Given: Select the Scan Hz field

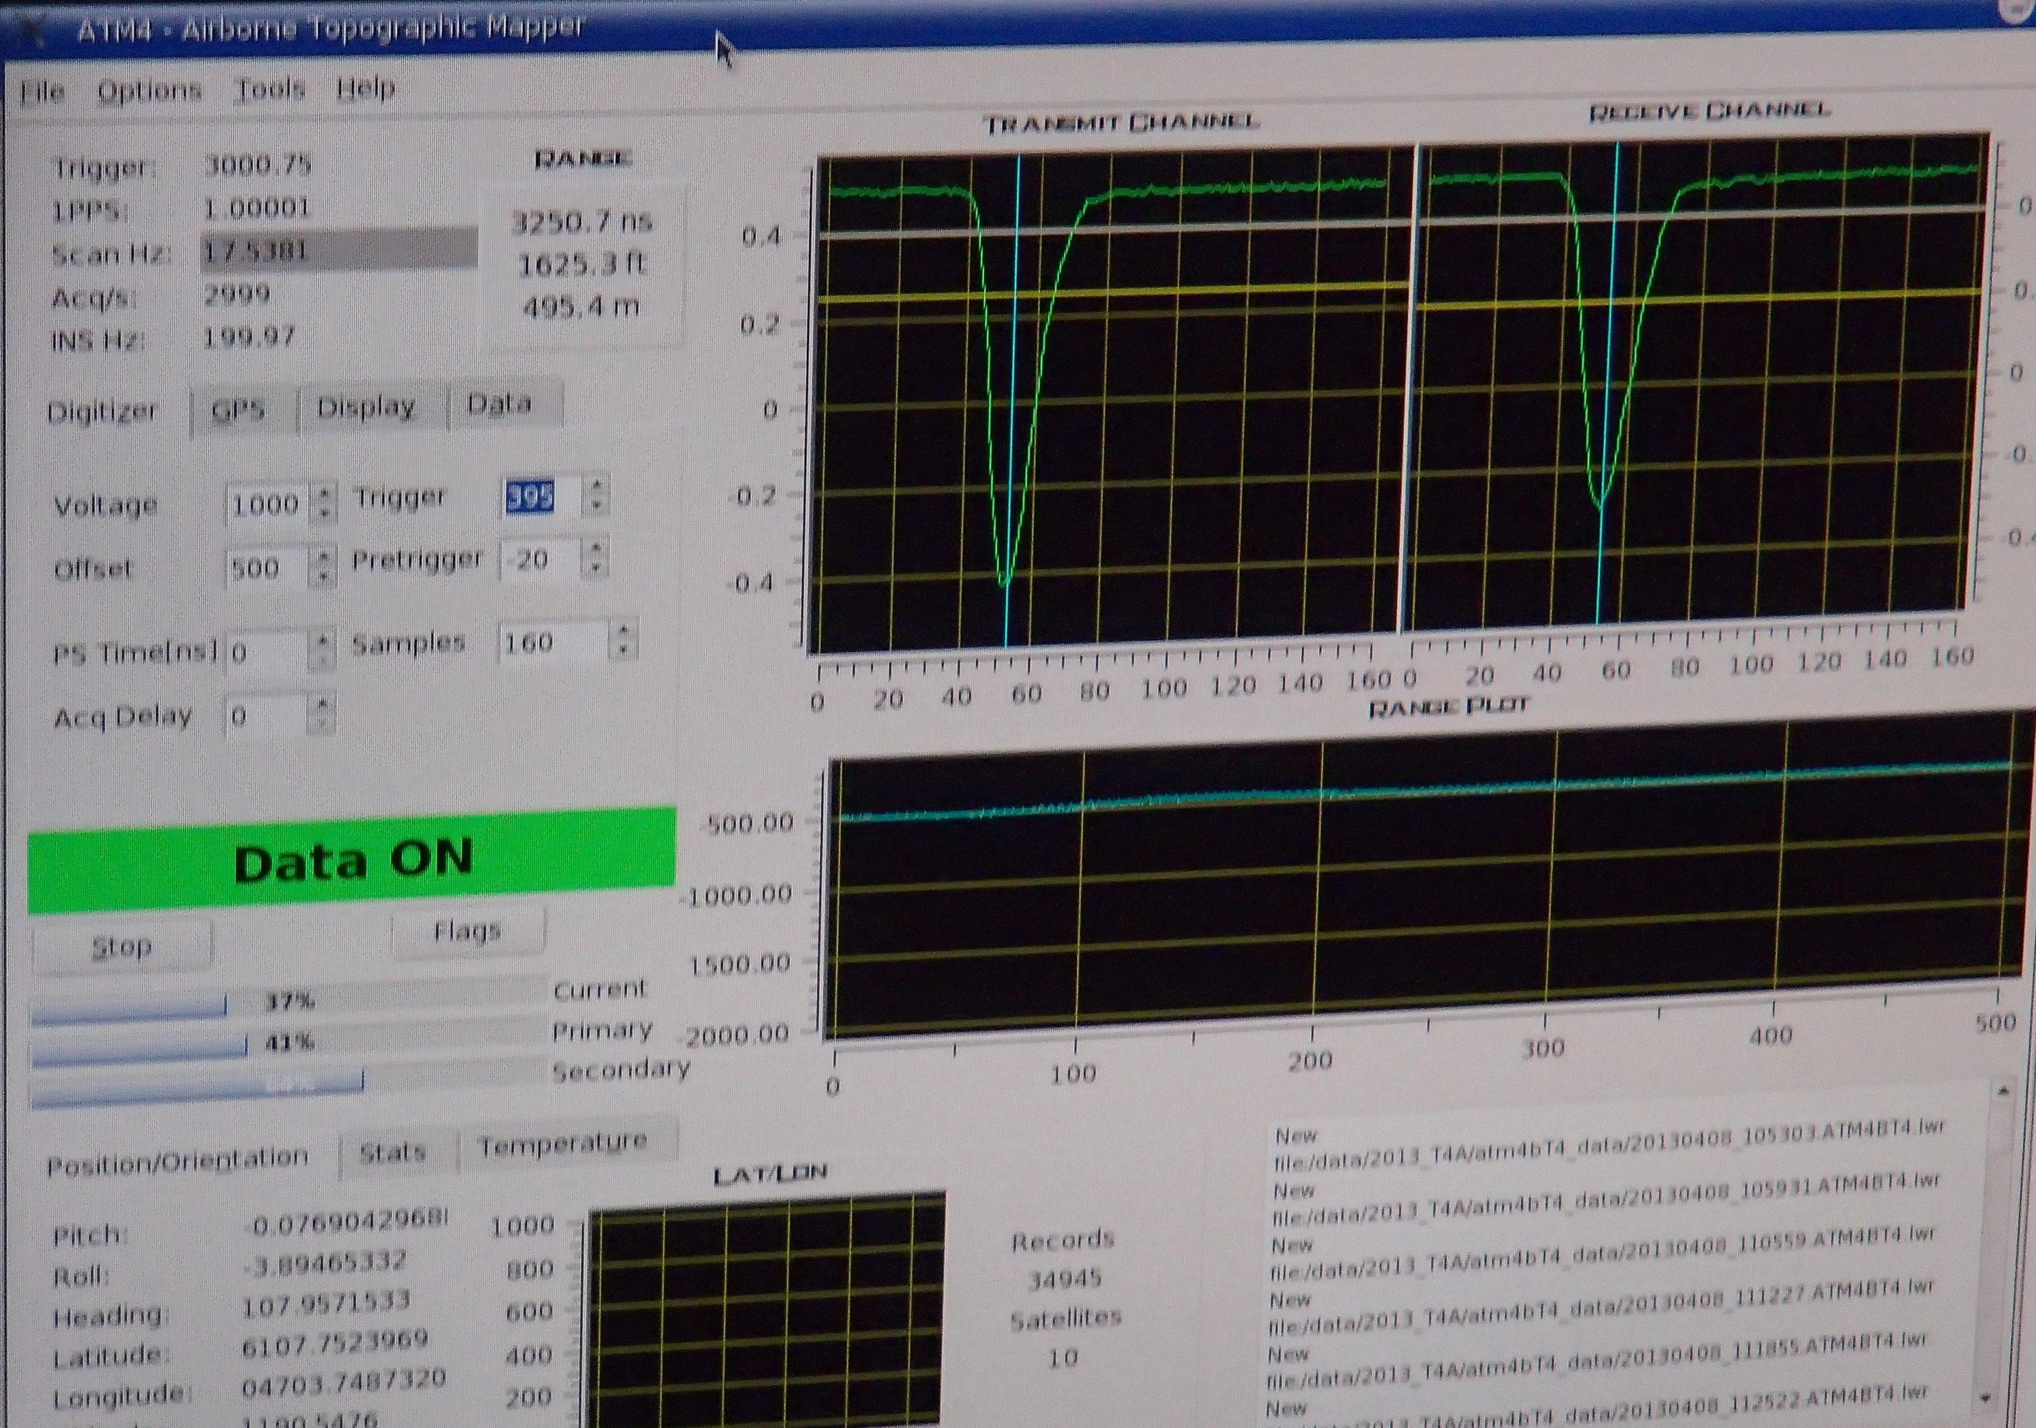Looking at the screenshot, I should coord(339,250).
